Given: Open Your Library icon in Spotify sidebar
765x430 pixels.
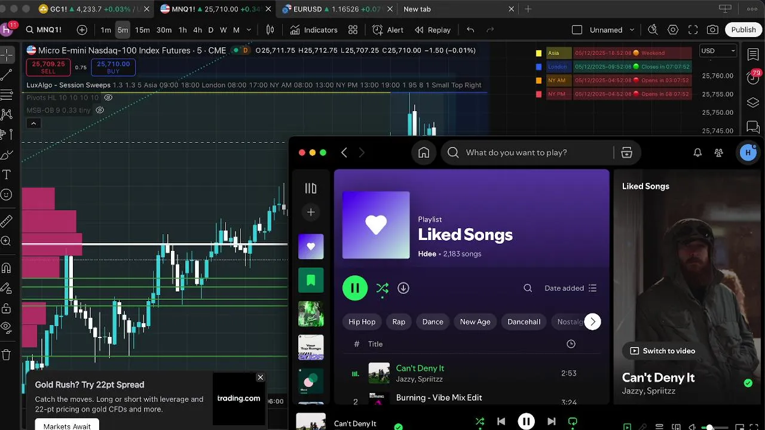Looking at the screenshot, I should (311, 189).
